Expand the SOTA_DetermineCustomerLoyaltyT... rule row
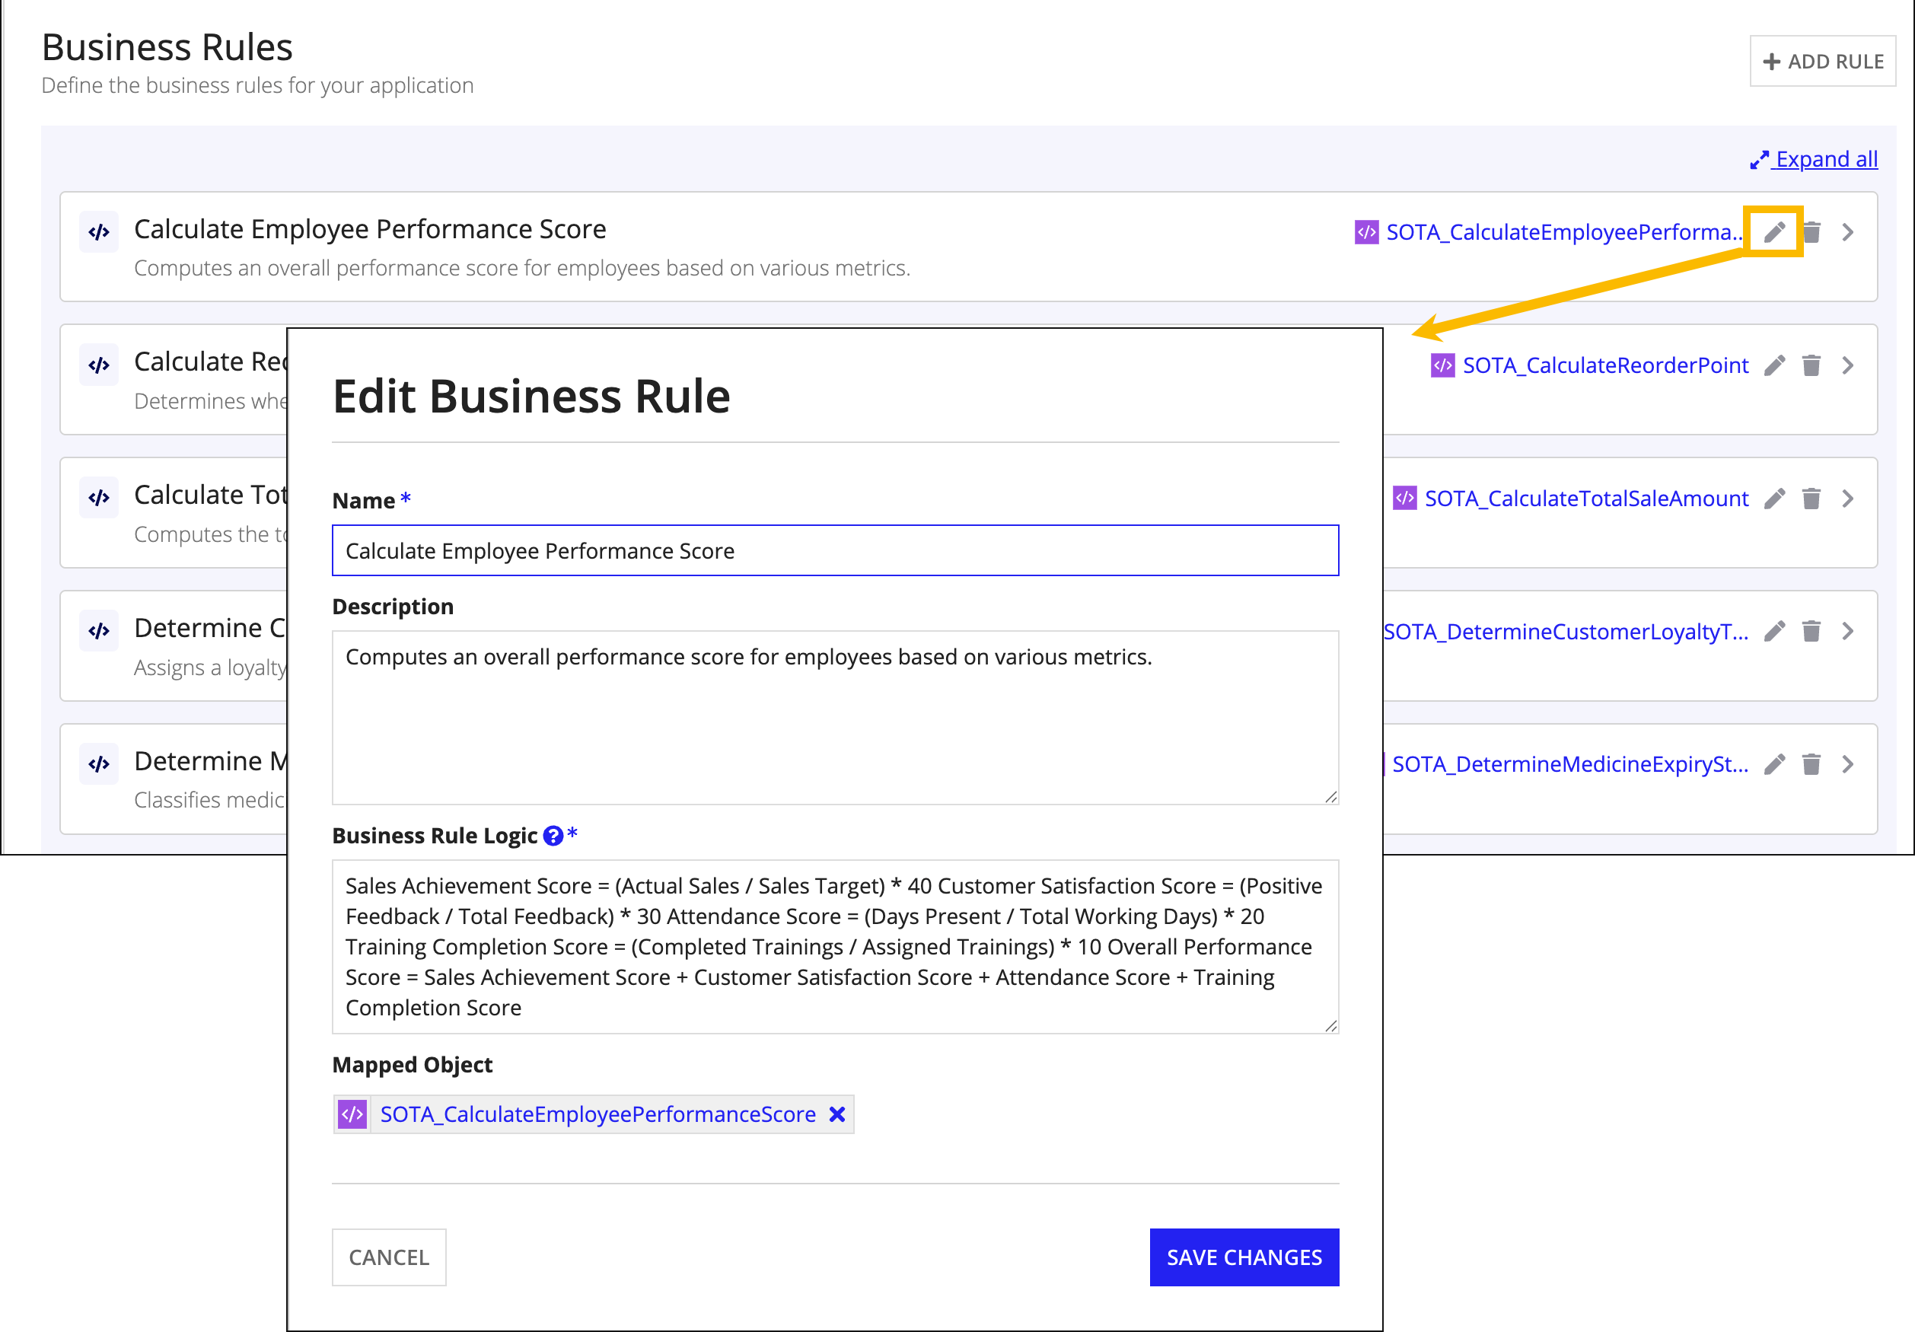1915x1332 pixels. (1848, 632)
